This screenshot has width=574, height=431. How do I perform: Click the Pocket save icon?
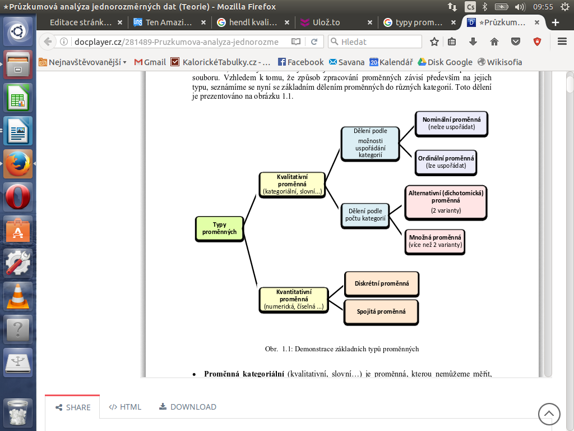tap(516, 42)
